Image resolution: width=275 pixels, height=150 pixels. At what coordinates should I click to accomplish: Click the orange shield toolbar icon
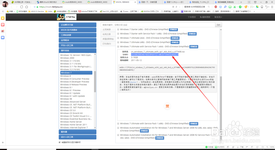click(x=246, y=7)
